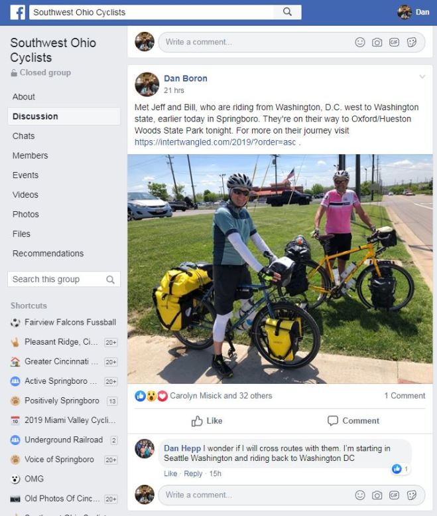Click the Facebook logo icon
Screen dimensions: 437x516
click(17, 13)
